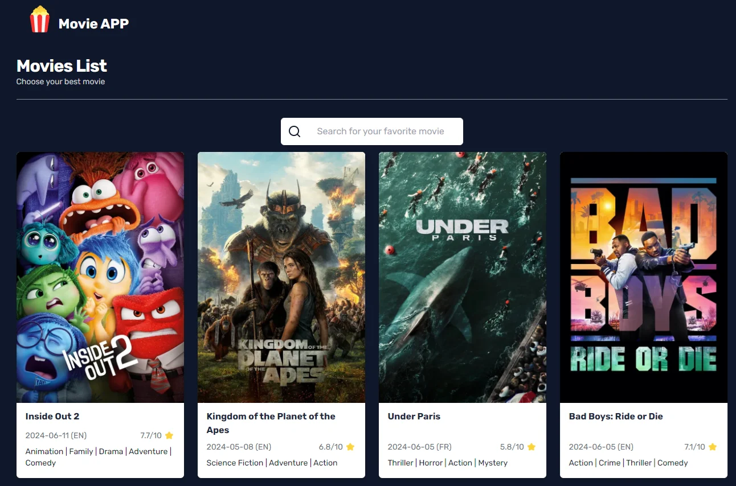Click the date 2024-05-08 (EN)
Screen dimensions: 736x486
point(239,447)
